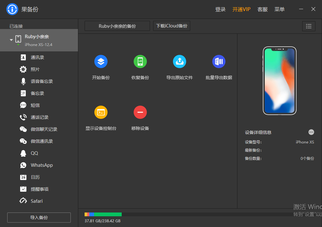Image resolution: width=322 pixels, height=227 pixels.
Task: Open the 通讯录 contacts icon
Action: (23, 57)
